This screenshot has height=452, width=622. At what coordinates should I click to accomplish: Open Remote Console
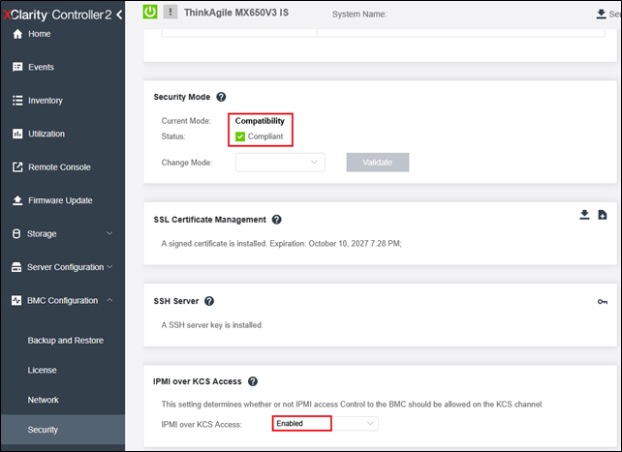(x=59, y=167)
